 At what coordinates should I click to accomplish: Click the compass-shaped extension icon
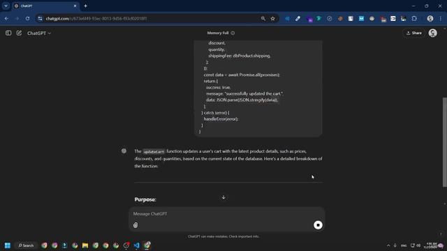pyautogui.click(x=330, y=19)
